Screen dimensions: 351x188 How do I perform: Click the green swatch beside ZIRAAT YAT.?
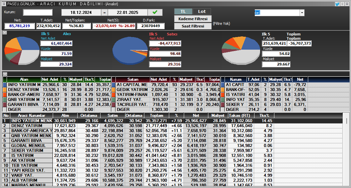tap(113, 100)
